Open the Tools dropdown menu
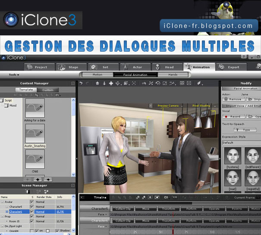Image resolution: width=261 pixels, height=235 pixels. [x=14, y=75]
